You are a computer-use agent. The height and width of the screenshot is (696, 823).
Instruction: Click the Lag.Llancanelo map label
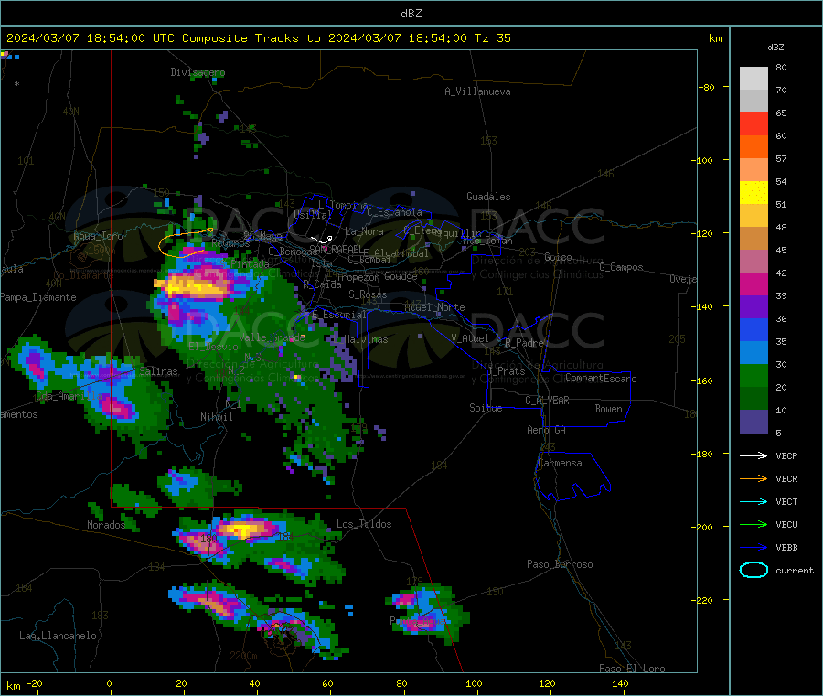coord(59,636)
